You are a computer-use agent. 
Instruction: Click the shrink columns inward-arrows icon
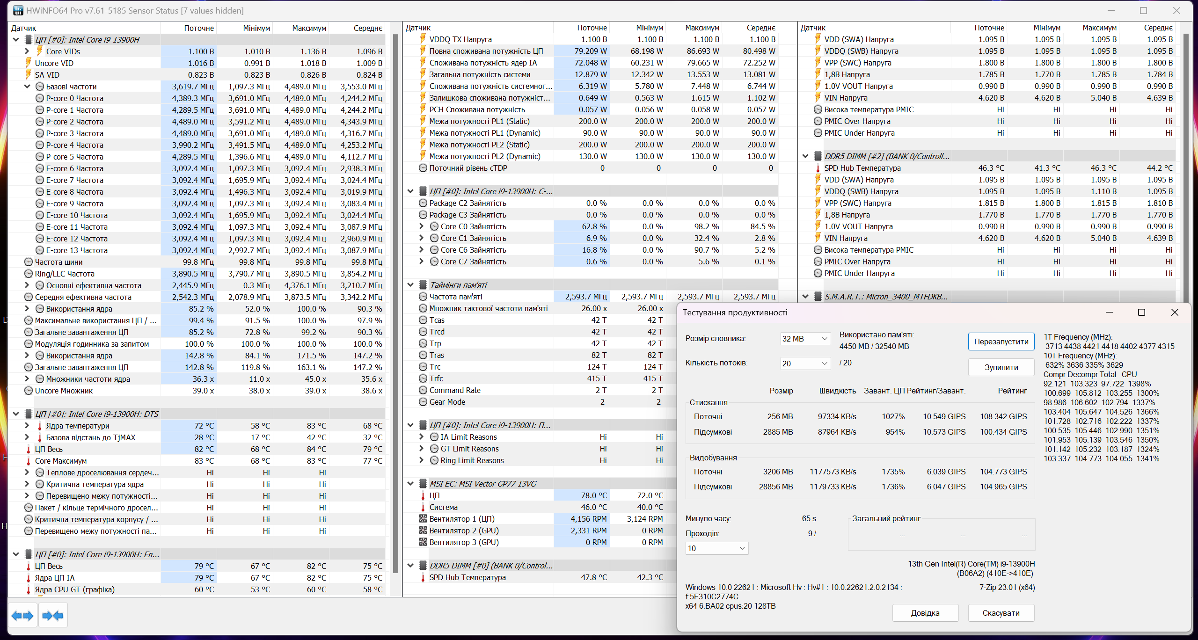pos(53,616)
